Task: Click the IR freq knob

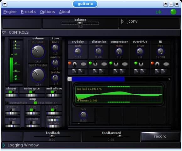Action: [x=160, y=51]
